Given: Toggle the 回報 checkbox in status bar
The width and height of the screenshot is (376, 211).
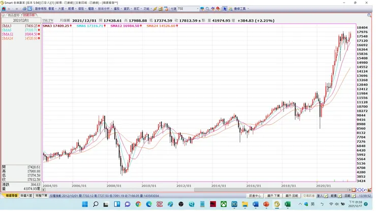Looking at the screenshot, I should point(354,196).
